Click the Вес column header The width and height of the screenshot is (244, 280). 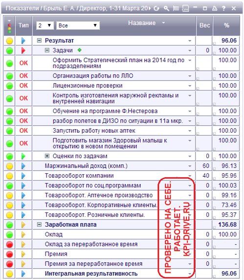click(x=204, y=25)
